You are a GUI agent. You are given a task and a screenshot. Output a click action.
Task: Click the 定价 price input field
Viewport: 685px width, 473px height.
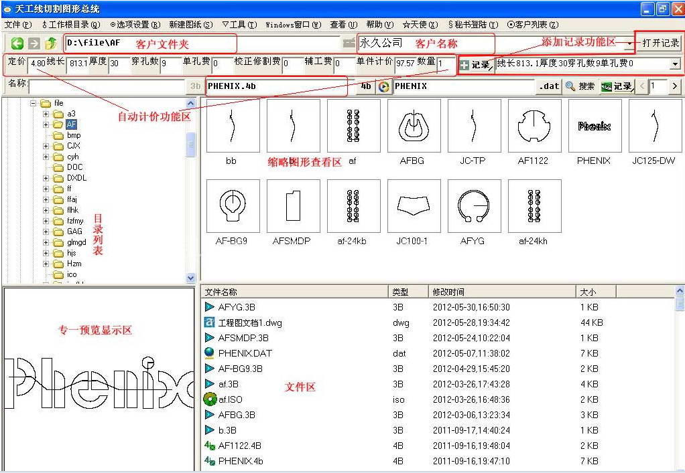coord(37,64)
